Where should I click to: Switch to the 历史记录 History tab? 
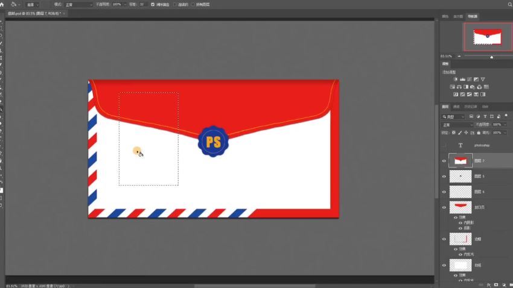471,107
